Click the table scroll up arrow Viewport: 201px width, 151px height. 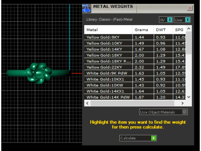tap(189, 29)
